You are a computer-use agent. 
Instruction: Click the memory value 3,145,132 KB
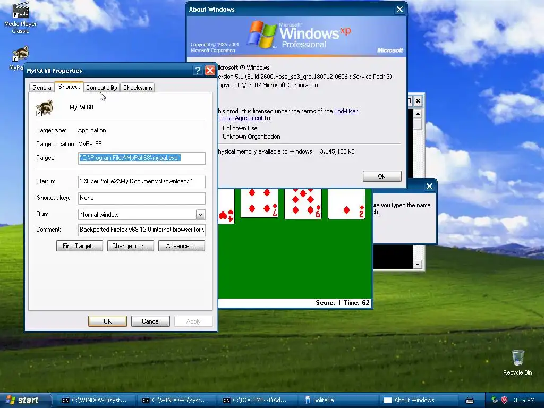337,151
